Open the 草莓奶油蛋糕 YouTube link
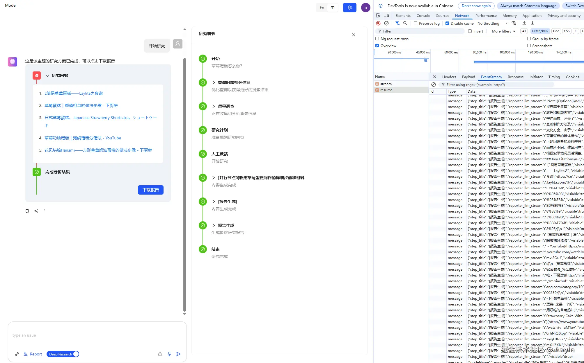Viewport: 584px width, 363px height. click(x=83, y=138)
